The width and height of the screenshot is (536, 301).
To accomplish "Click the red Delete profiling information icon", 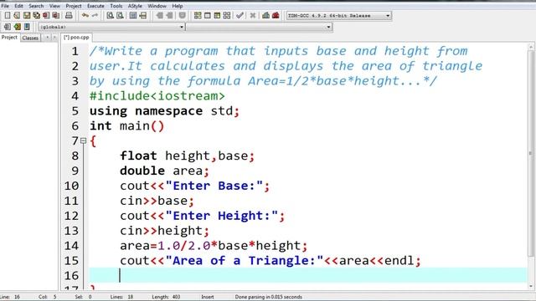I will pyautogui.click(x=276, y=15).
